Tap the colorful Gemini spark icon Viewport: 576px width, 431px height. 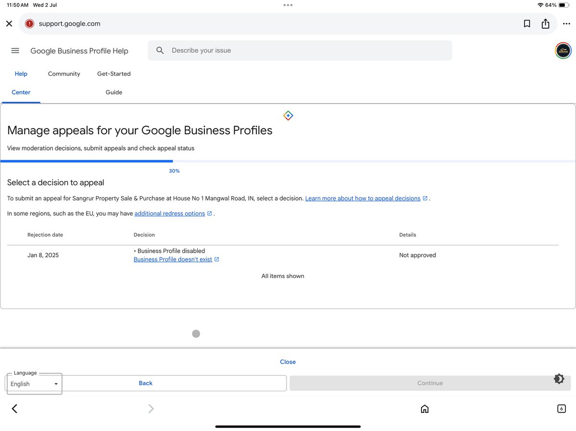[288, 116]
